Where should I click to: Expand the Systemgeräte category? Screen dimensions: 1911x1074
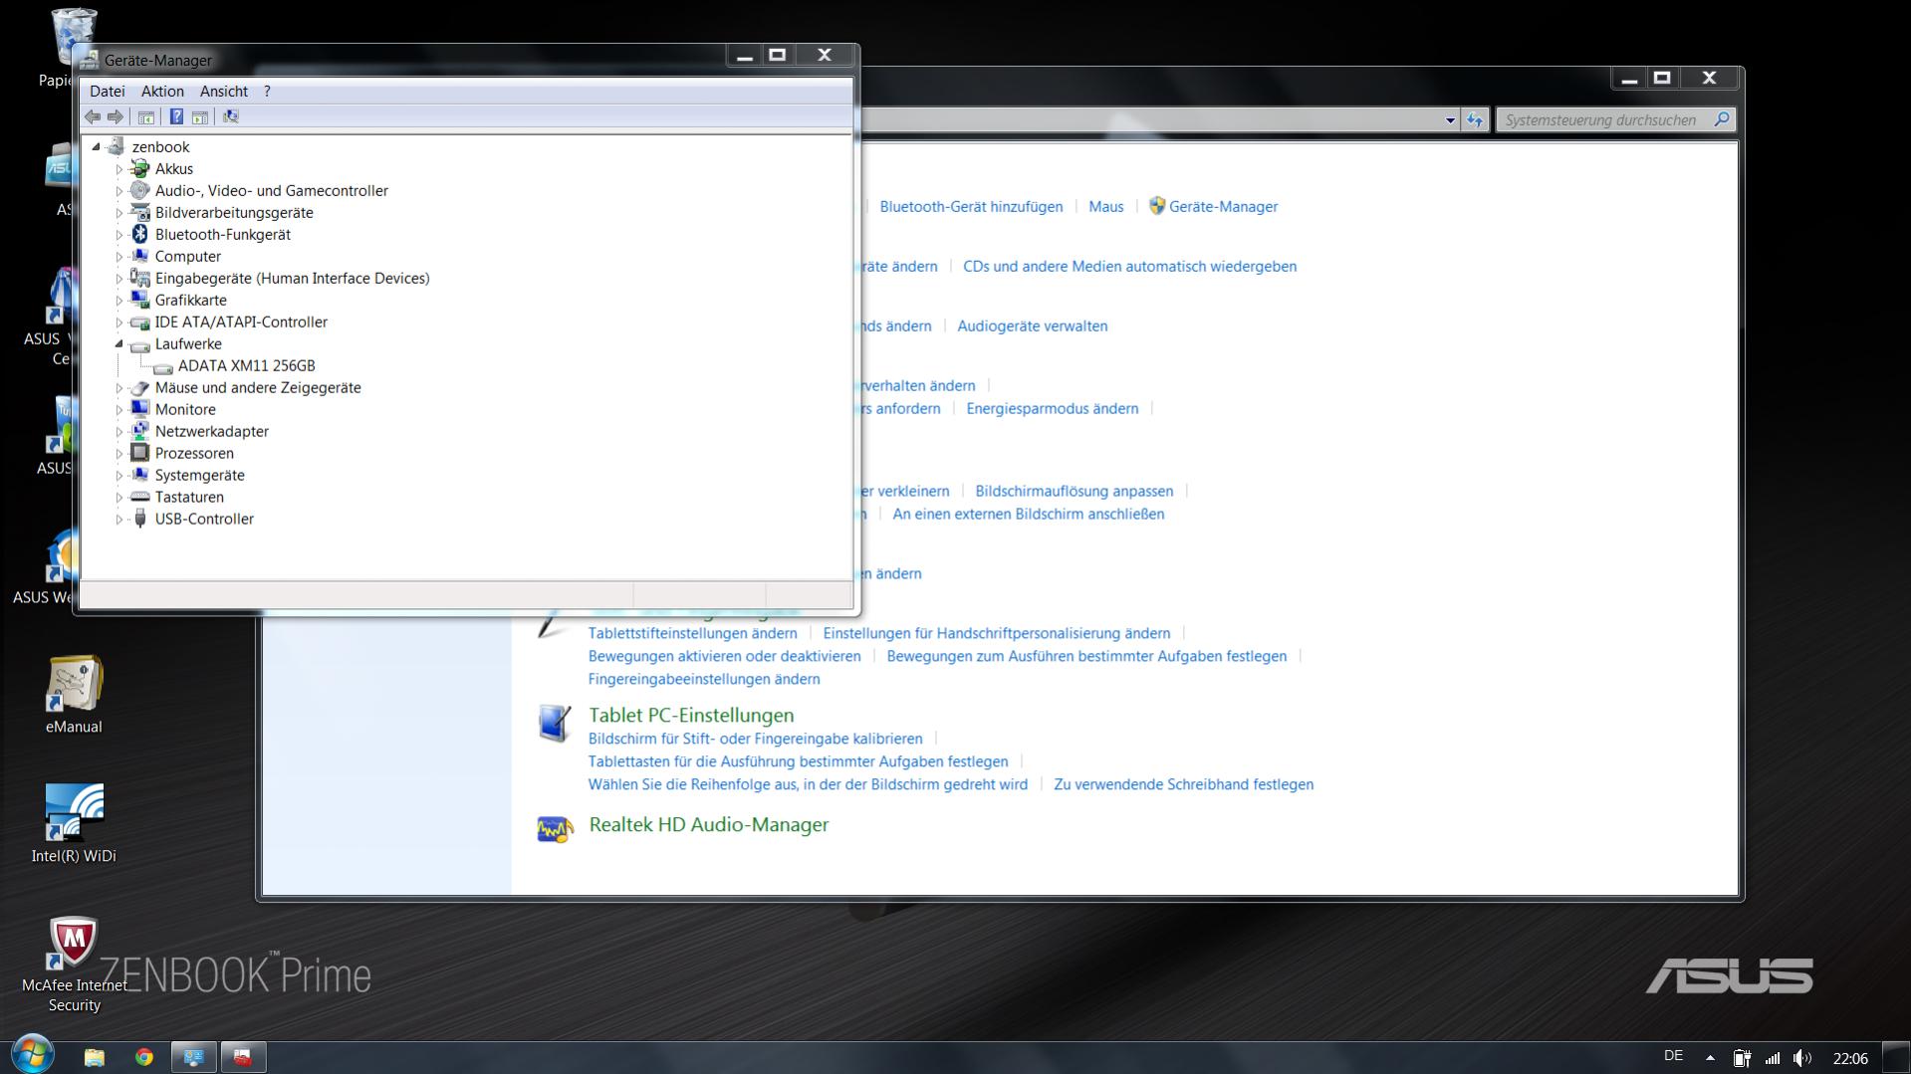pyautogui.click(x=119, y=476)
